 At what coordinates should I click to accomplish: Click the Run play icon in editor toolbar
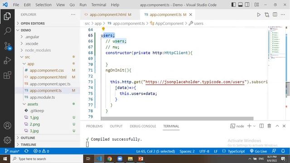tap(259, 14)
